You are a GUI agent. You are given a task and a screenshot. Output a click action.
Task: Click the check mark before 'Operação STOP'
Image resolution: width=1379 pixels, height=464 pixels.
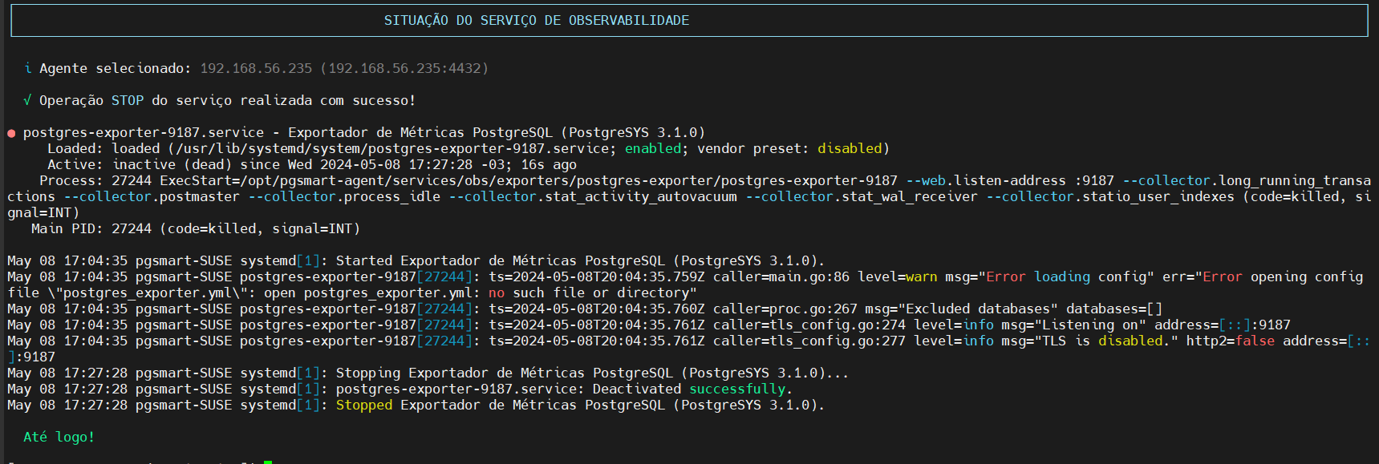pyautogui.click(x=28, y=100)
